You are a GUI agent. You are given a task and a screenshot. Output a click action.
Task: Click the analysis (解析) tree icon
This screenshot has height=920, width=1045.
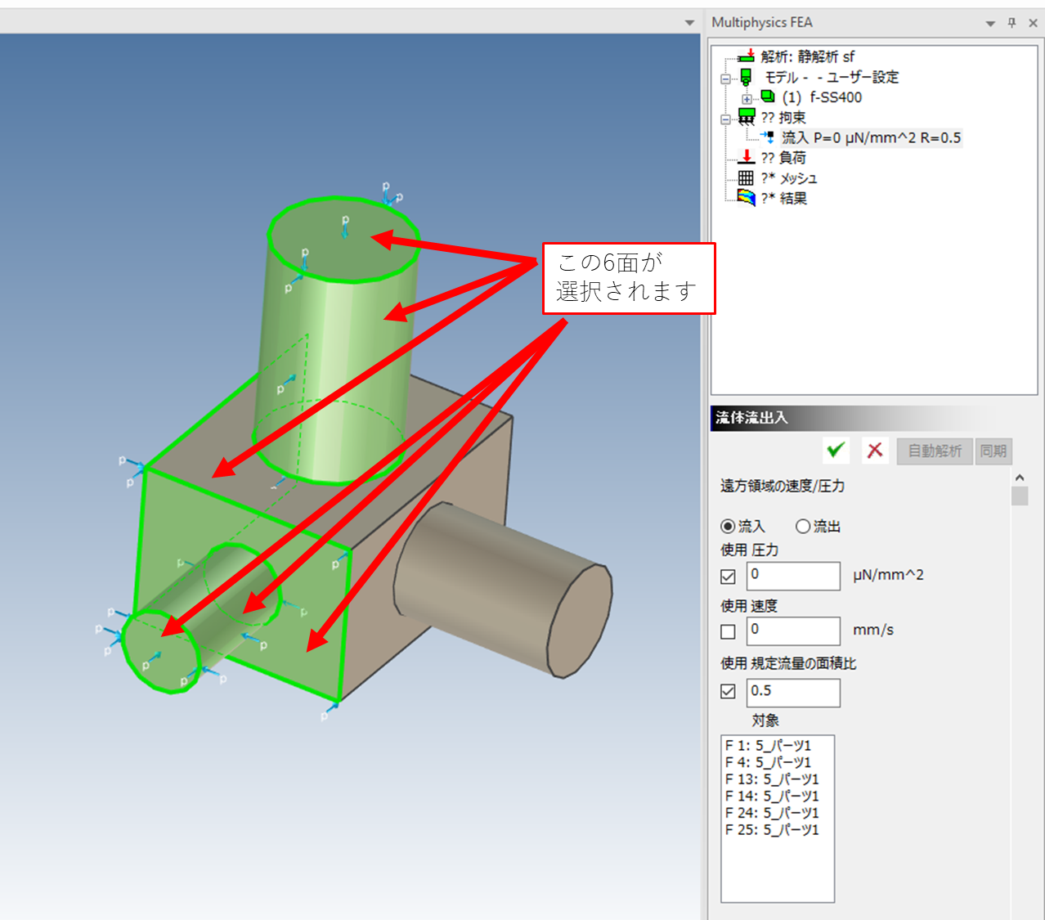746,56
